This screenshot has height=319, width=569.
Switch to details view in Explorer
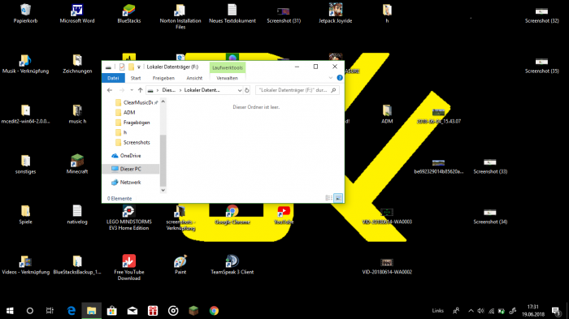coord(328,198)
